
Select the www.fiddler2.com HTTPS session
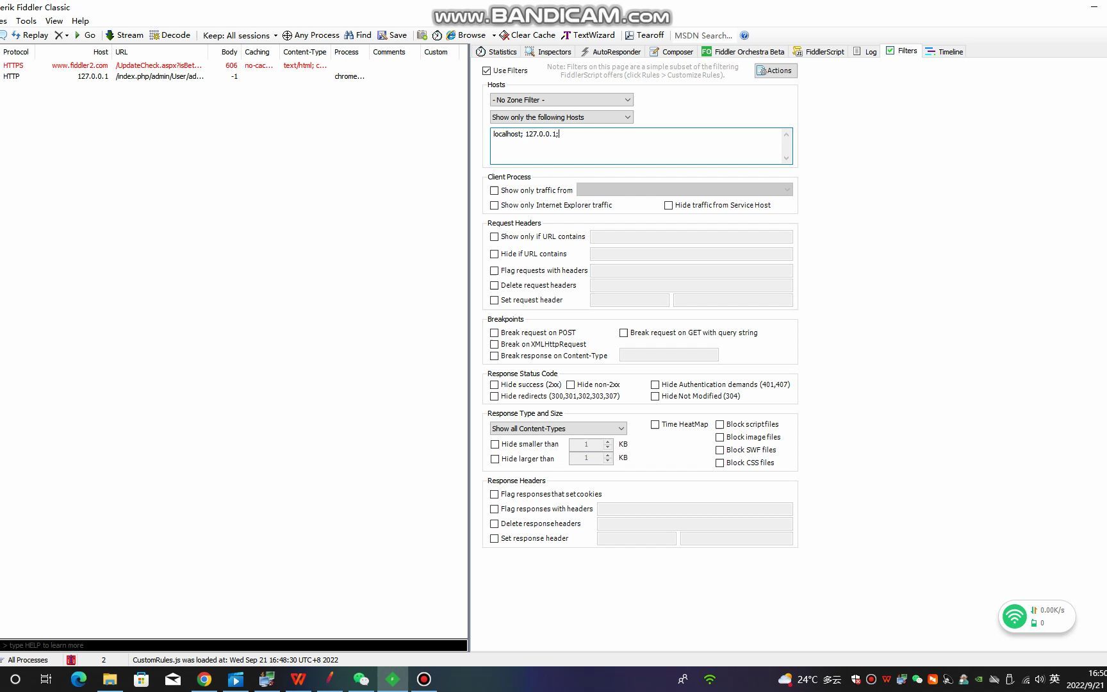pyautogui.click(x=234, y=65)
